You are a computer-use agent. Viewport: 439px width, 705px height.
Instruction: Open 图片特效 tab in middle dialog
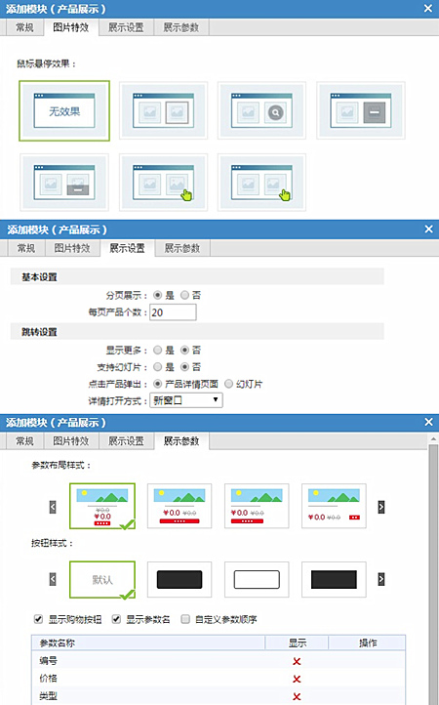pos(72,248)
